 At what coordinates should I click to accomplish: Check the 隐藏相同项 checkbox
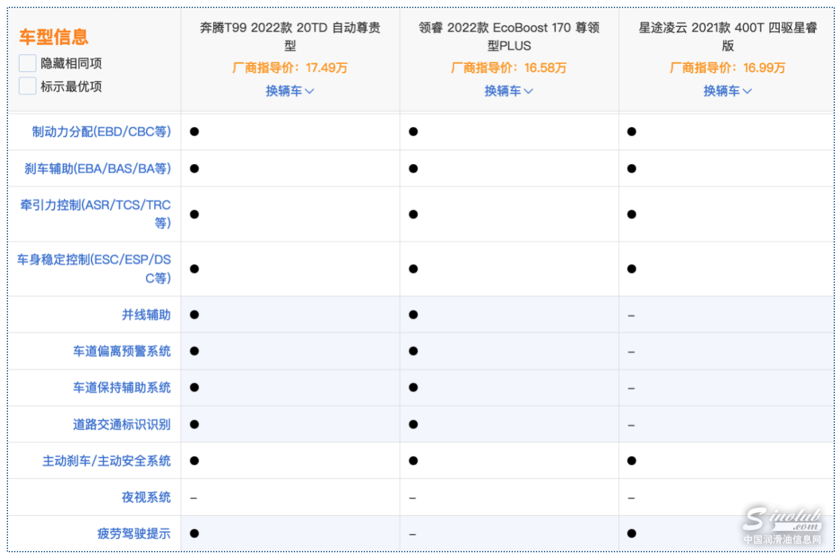(x=28, y=64)
